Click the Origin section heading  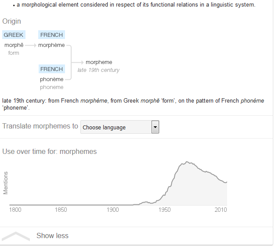[x=11, y=21]
